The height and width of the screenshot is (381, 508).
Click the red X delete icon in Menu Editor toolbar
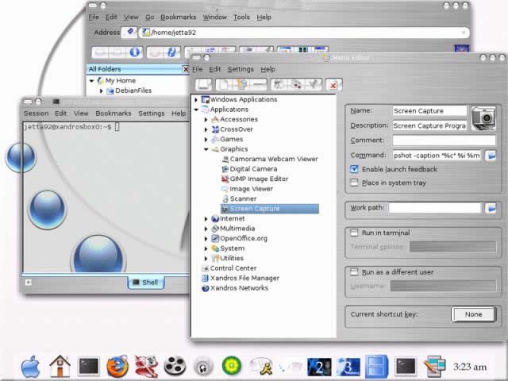coord(333,85)
